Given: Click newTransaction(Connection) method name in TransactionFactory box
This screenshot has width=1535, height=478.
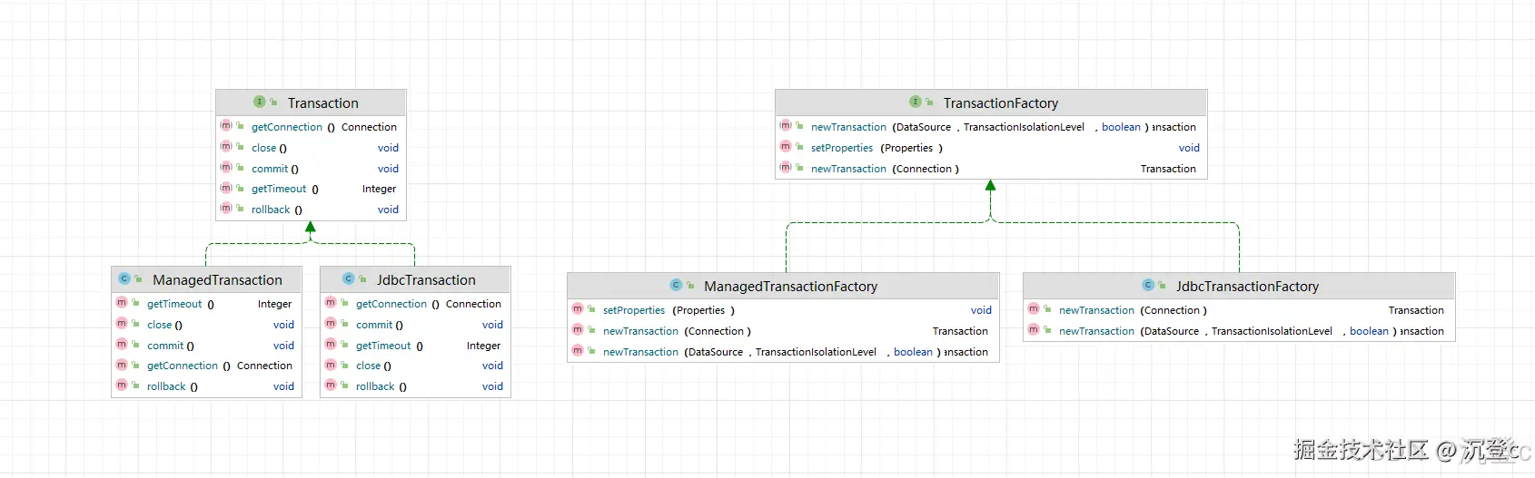Looking at the screenshot, I should tap(848, 169).
